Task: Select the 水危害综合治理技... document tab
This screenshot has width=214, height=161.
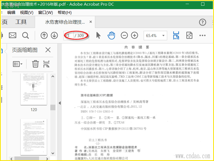Action: coord(65,22)
